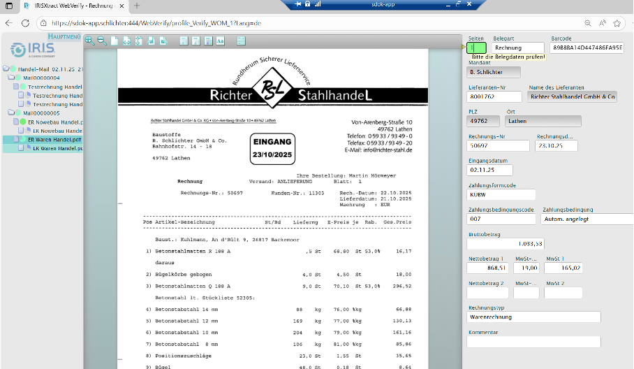Open a new browser tab

click(137, 6)
